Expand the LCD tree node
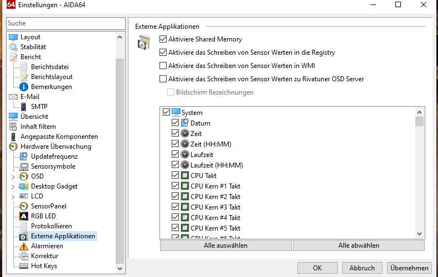This screenshot has height=277, width=438. 13,197
